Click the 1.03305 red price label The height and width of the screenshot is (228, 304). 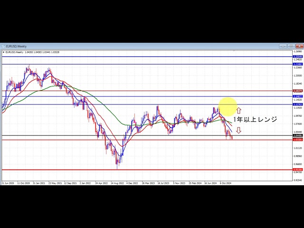(297, 140)
